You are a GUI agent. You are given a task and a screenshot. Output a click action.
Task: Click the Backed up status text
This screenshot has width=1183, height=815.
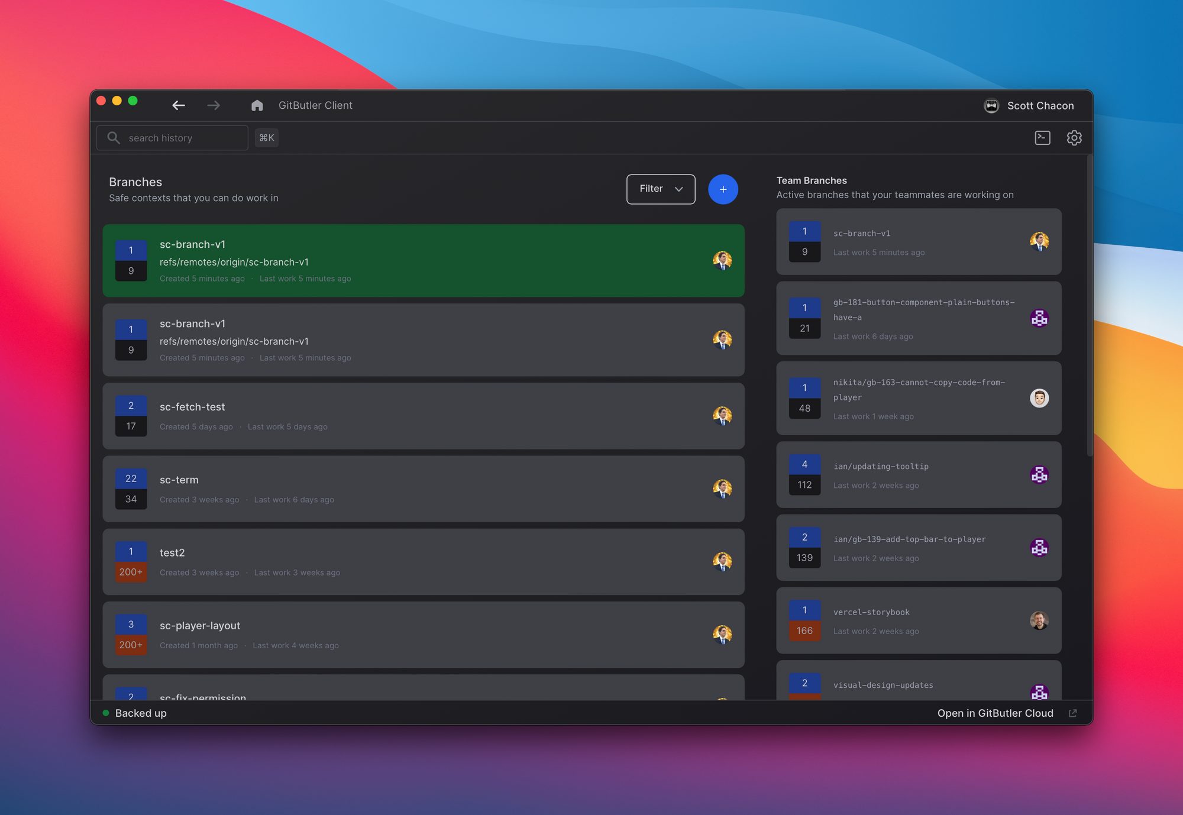point(141,713)
